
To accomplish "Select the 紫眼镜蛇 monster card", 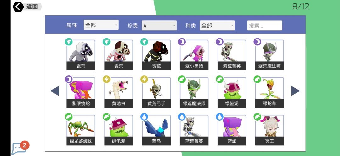I will pyautogui.click(x=81, y=92).
